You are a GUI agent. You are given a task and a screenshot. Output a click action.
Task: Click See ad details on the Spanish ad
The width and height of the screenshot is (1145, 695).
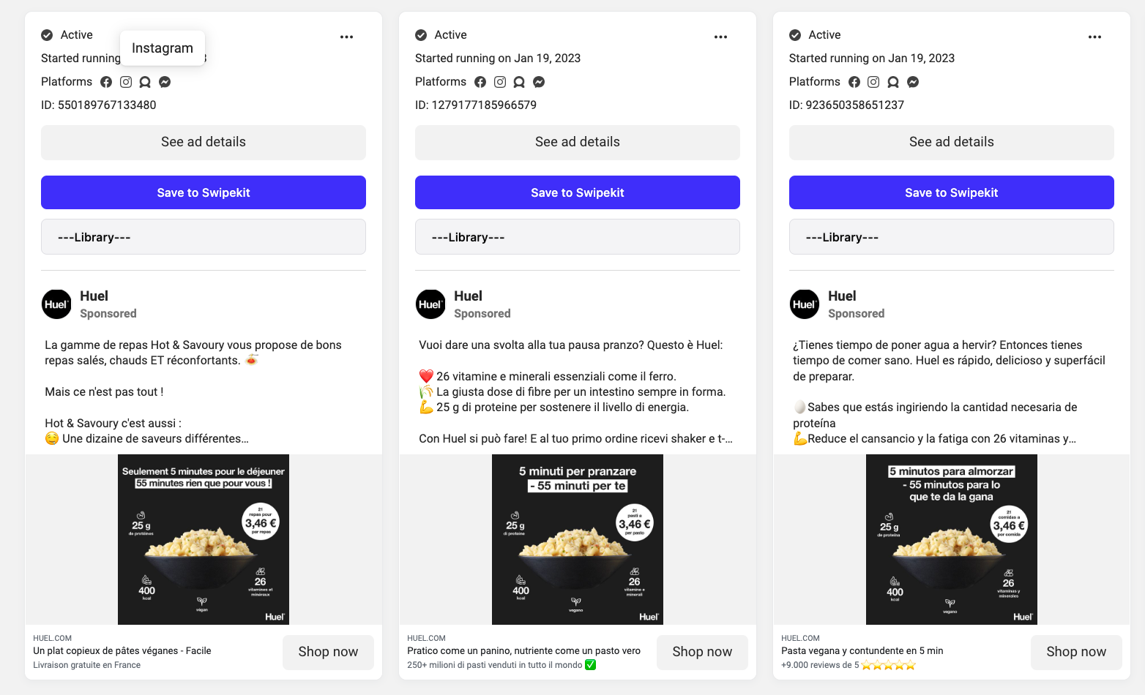[x=951, y=142]
